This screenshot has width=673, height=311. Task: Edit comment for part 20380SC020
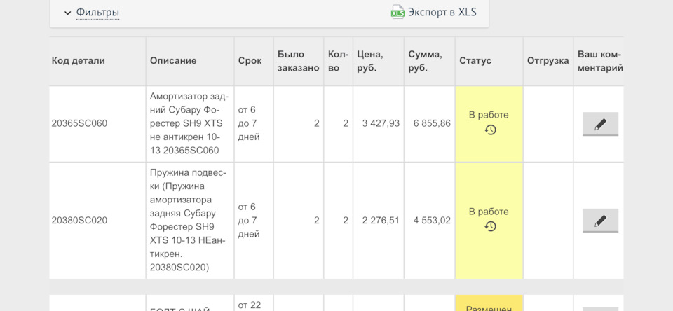click(600, 221)
